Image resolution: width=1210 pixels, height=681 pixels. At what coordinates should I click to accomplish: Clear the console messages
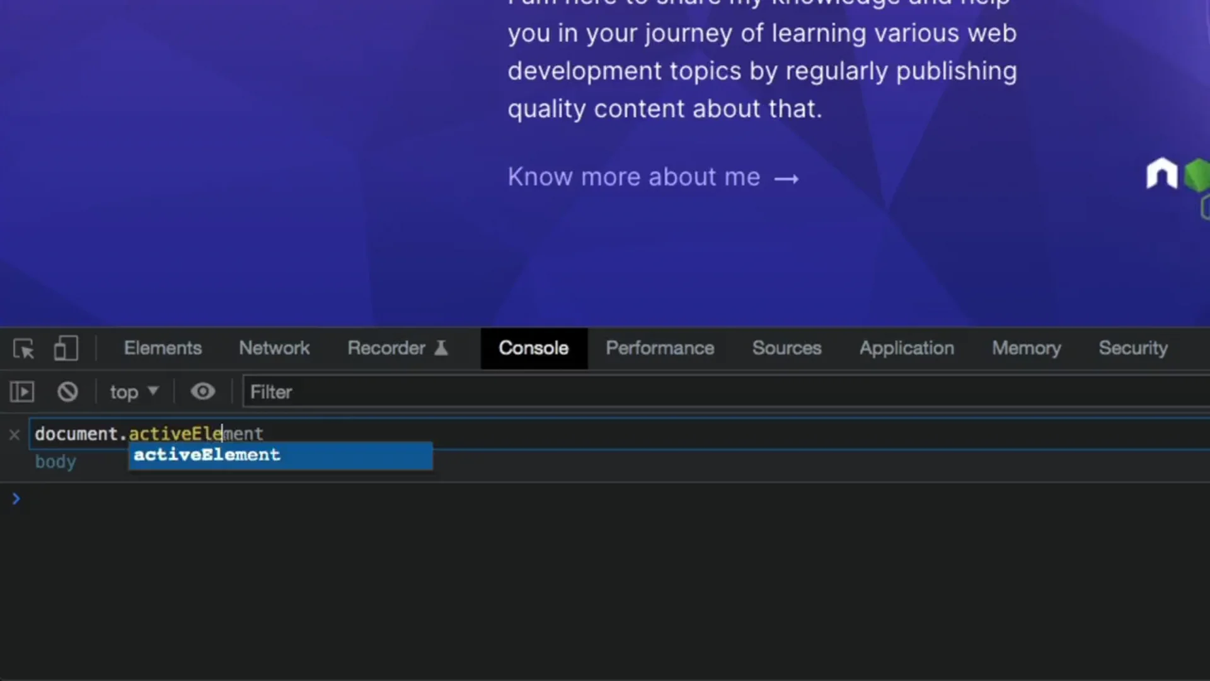[67, 392]
